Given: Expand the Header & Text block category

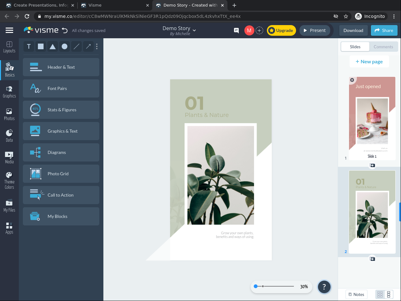Looking at the screenshot, I should pos(61,67).
